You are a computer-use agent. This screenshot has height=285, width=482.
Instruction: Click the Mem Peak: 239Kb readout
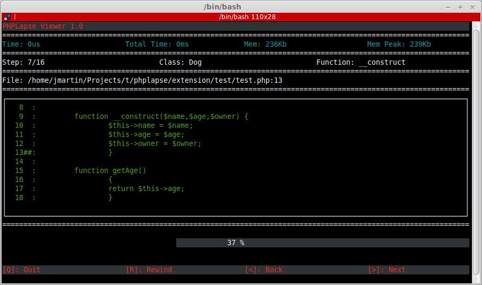click(399, 44)
